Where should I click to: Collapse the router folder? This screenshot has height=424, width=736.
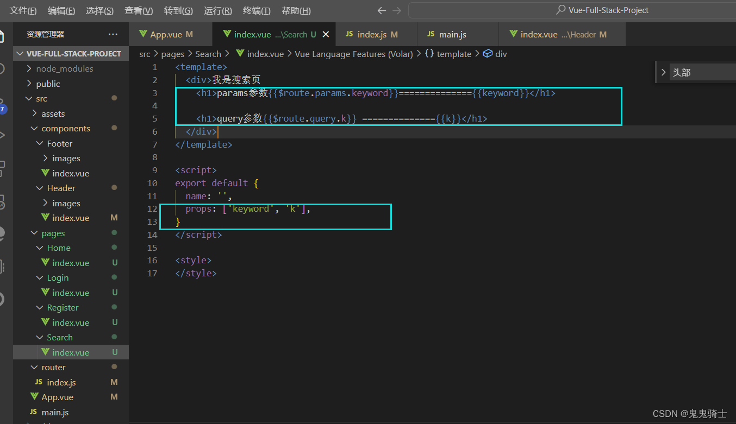(x=71, y=367)
